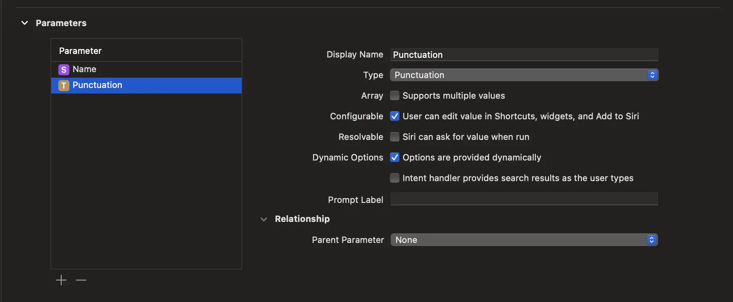Click the Display Name text field
Image resolution: width=733 pixels, height=302 pixels.
coord(524,55)
